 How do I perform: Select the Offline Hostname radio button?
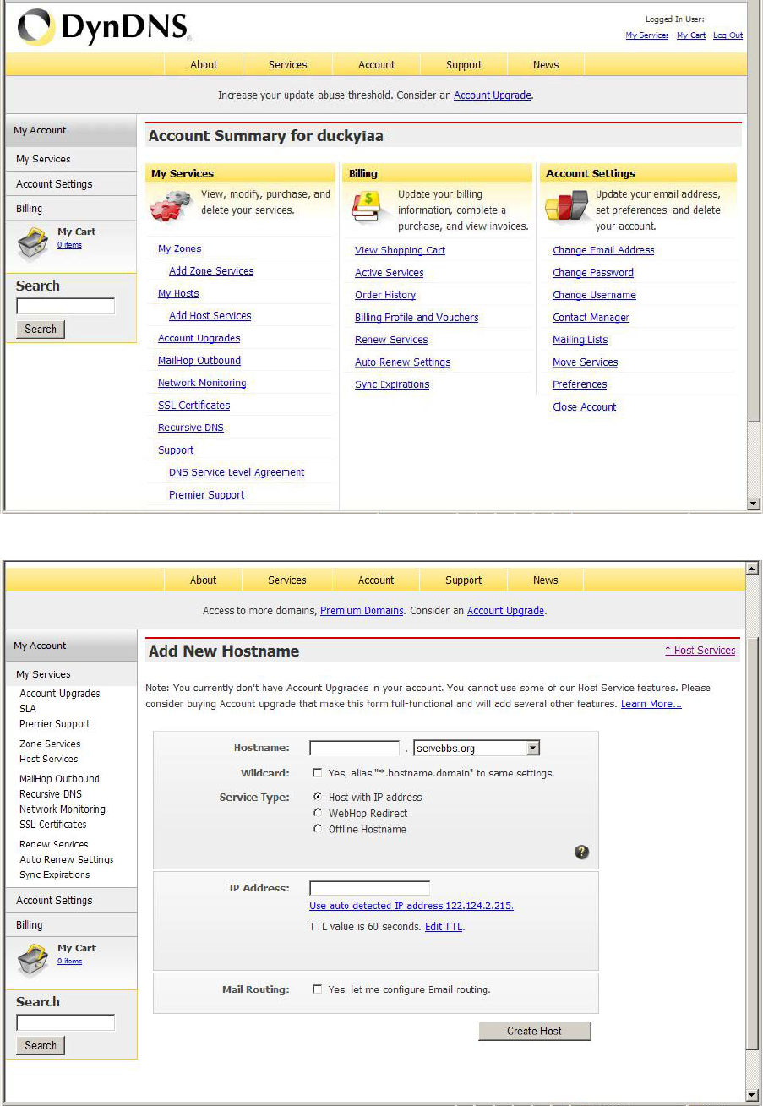coord(318,829)
